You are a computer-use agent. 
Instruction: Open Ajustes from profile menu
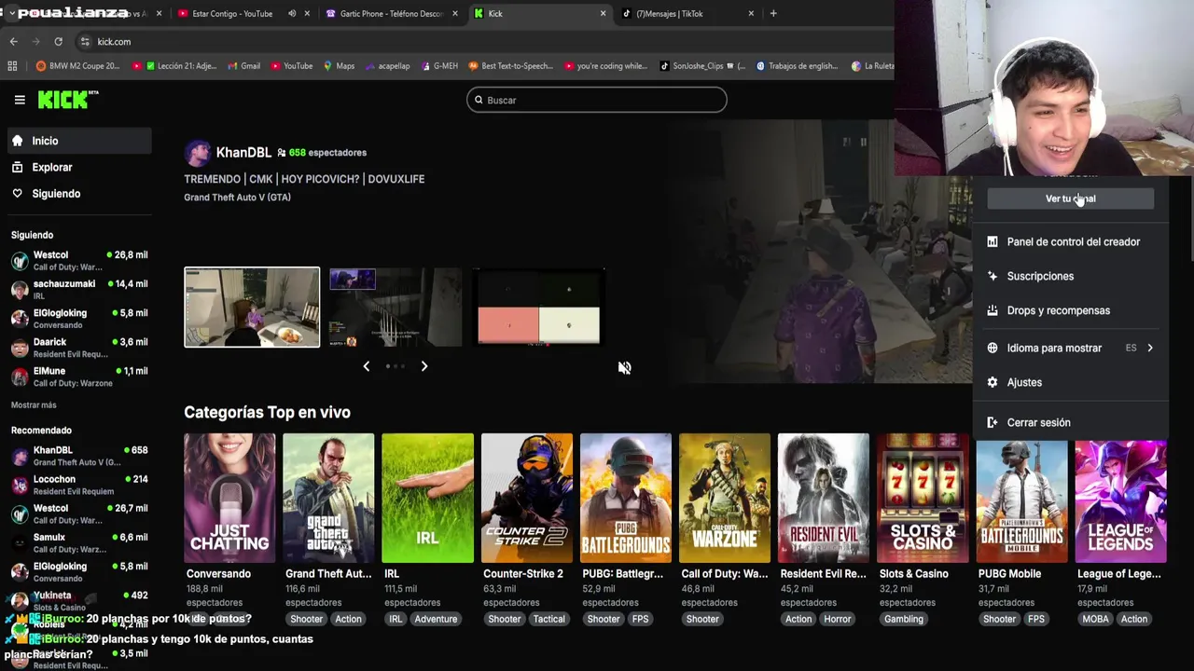click(x=1071, y=382)
